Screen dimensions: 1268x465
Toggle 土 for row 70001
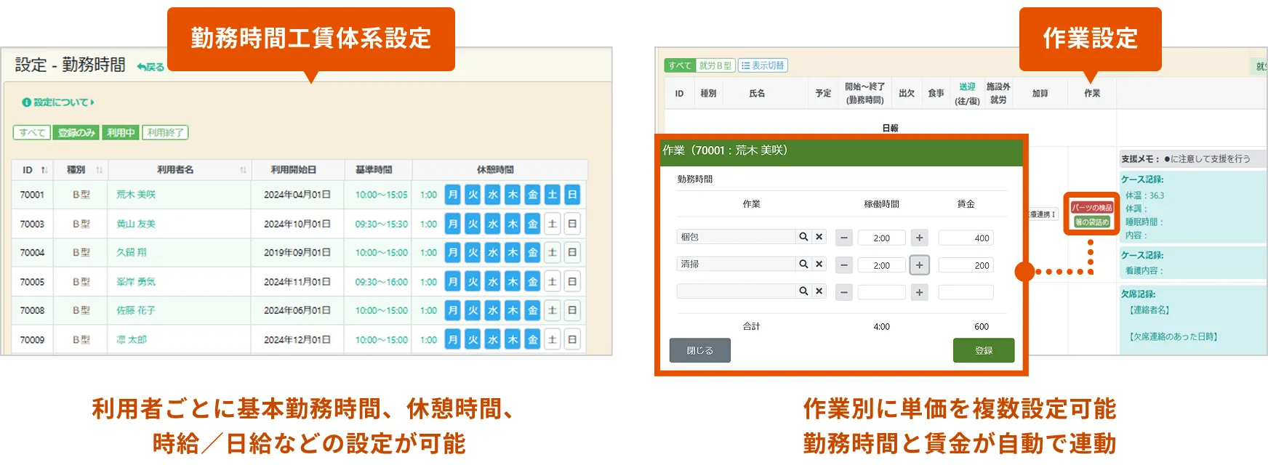(x=553, y=195)
